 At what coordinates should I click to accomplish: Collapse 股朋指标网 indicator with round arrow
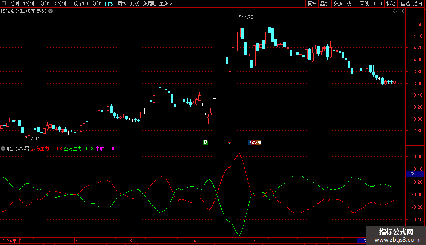3,149
